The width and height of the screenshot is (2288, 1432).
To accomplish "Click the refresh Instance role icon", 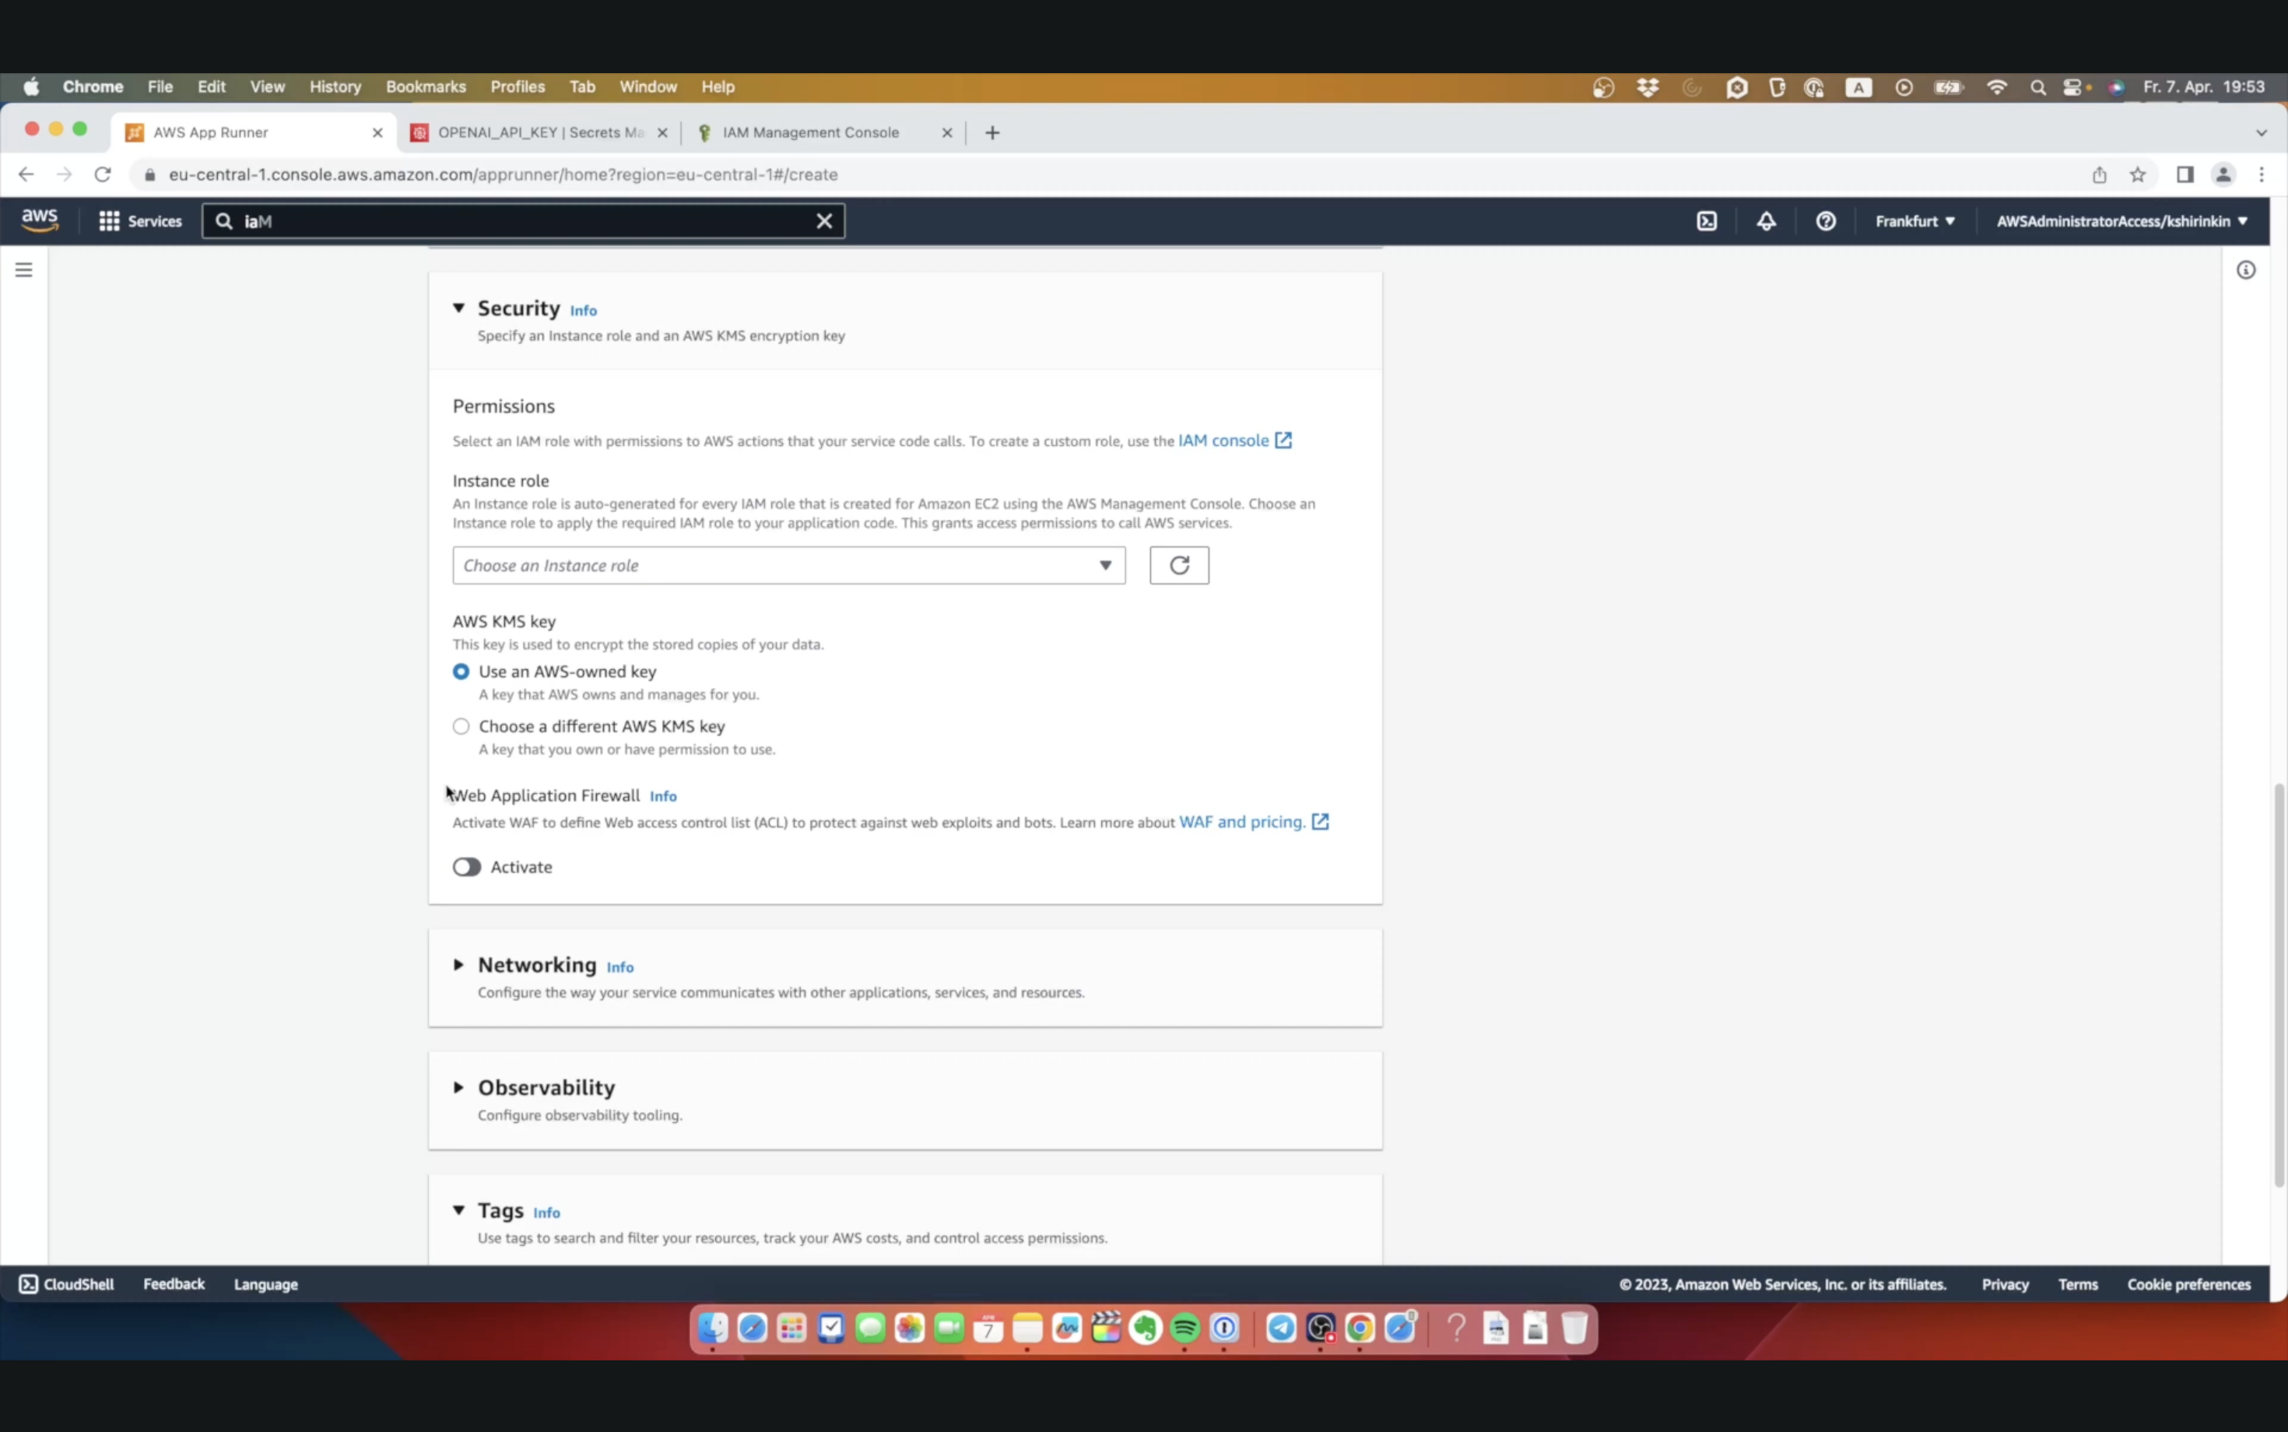I will pyautogui.click(x=1177, y=564).
